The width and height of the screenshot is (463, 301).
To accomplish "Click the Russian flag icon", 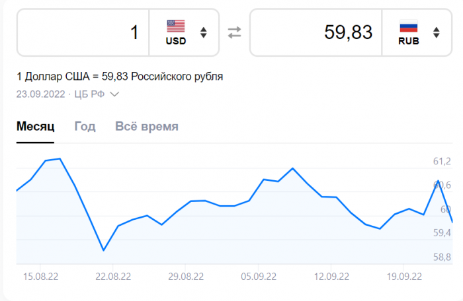I will tap(409, 26).
